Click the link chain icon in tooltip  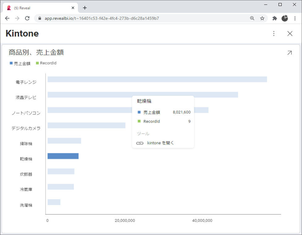tap(140, 143)
